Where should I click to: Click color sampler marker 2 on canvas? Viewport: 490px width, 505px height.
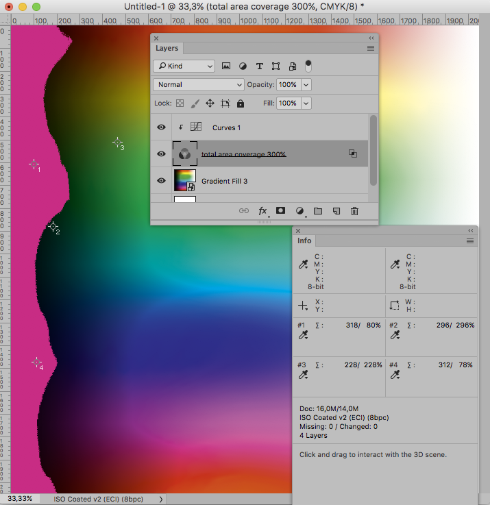click(x=53, y=226)
